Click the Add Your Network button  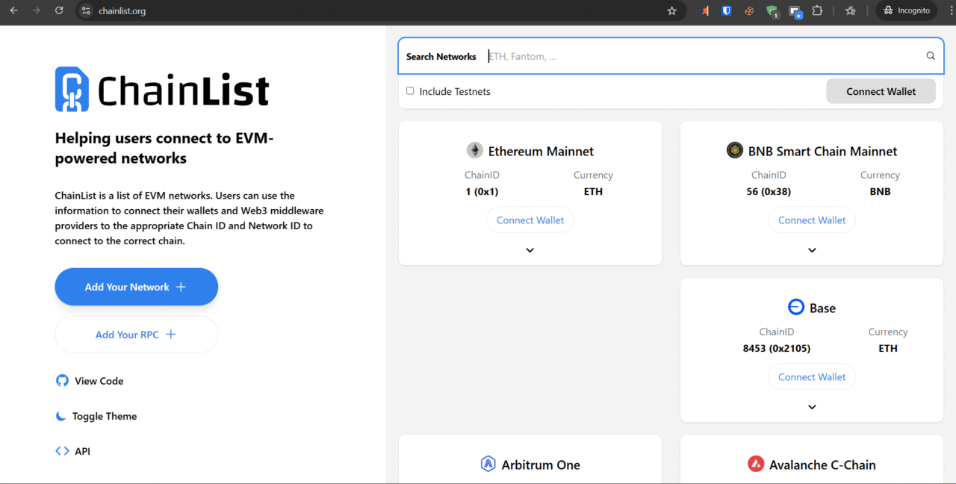tap(136, 287)
